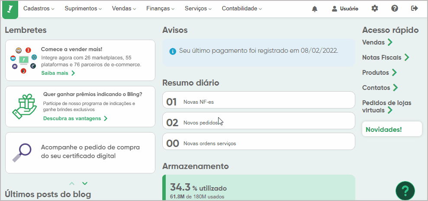The height and width of the screenshot is (201, 428).
Task: Click the gift in hand icon
Action: 24,106
